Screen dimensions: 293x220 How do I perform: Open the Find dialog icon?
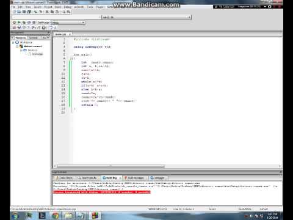(x=63, y=12)
